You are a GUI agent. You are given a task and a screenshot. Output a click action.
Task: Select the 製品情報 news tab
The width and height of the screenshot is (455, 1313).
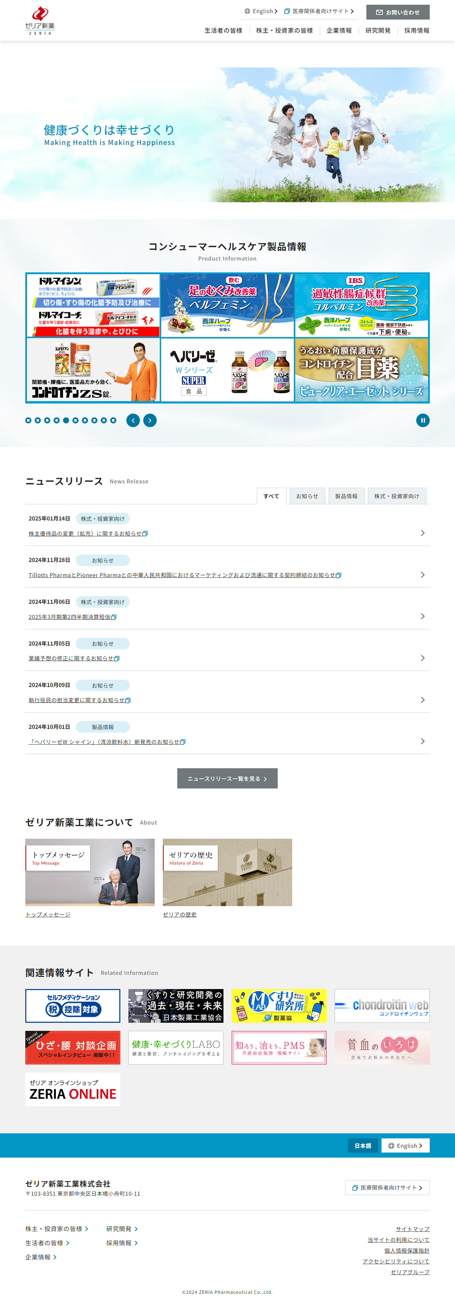346,496
